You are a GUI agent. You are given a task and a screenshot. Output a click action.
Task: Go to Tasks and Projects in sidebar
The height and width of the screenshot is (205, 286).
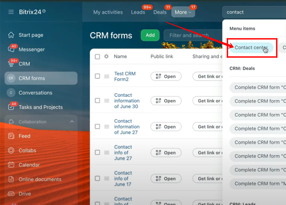(41, 107)
